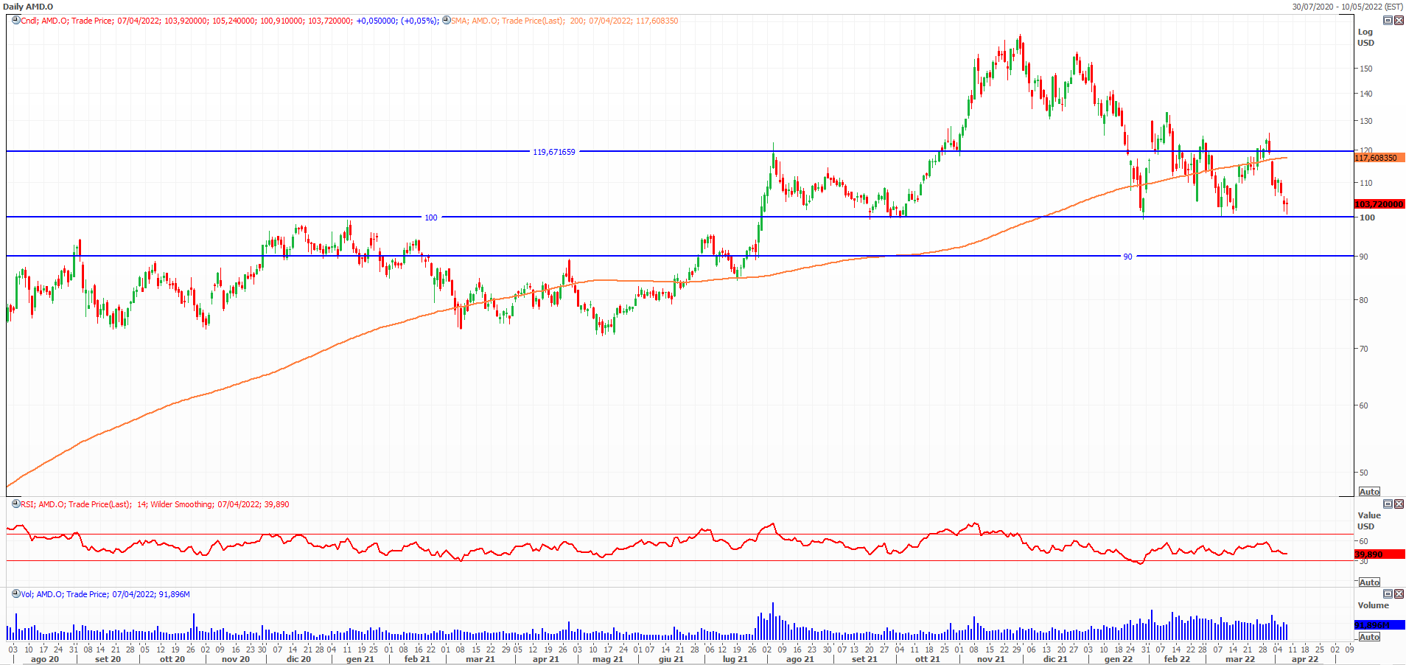
Task: Maximize the Volume pane
Action: [x=1388, y=594]
